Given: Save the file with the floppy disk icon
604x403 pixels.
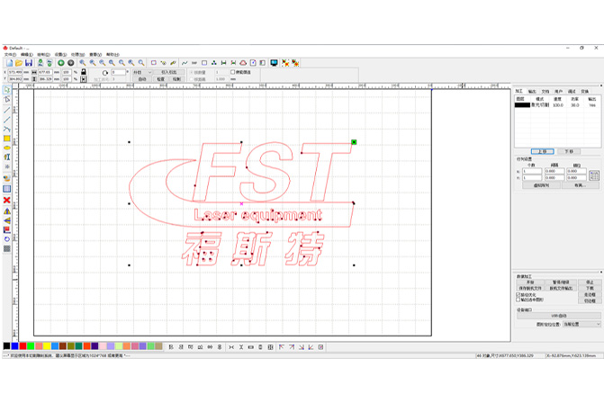Looking at the screenshot, I should [x=29, y=63].
